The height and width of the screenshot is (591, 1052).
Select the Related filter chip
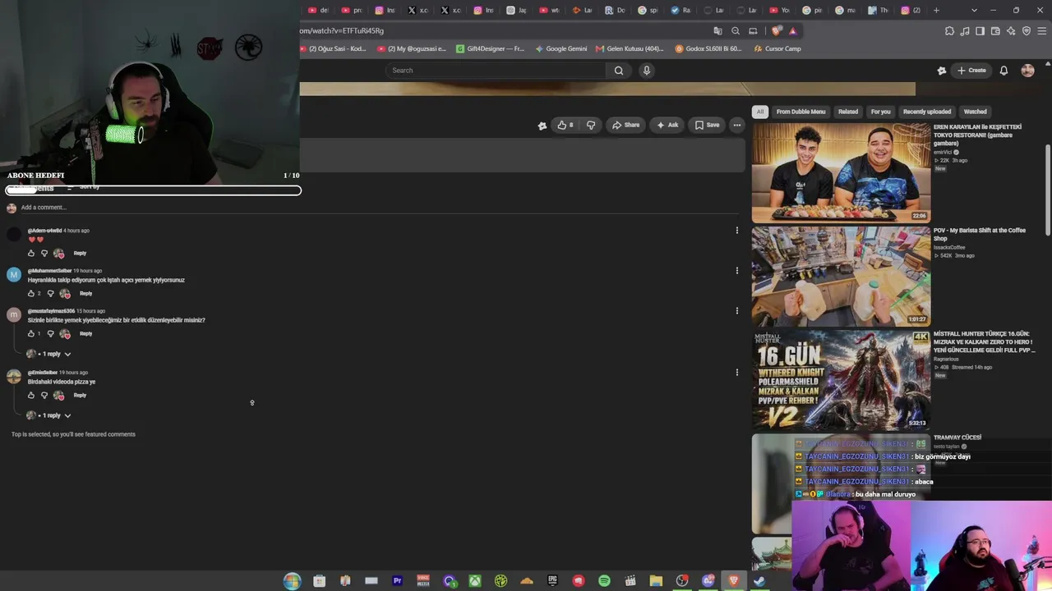pos(848,112)
